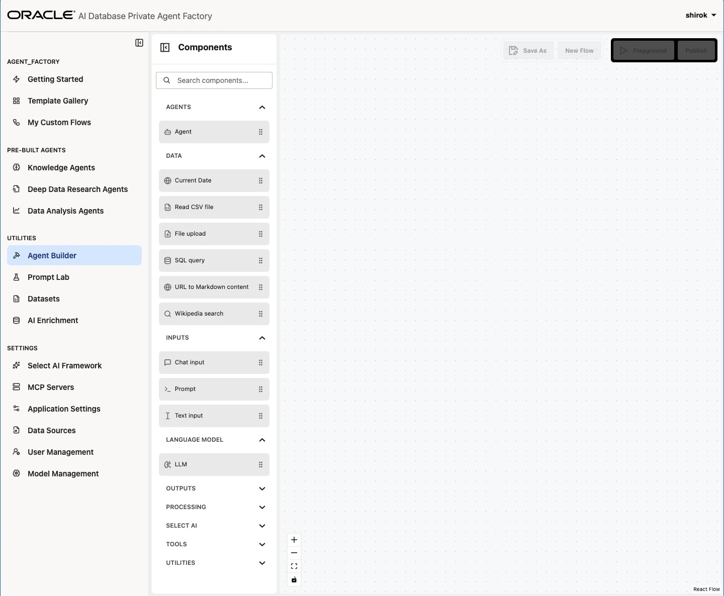This screenshot has width=724, height=596.
Task: Click the URL to Markdown content globe icon
Action: tap(168, 287)
